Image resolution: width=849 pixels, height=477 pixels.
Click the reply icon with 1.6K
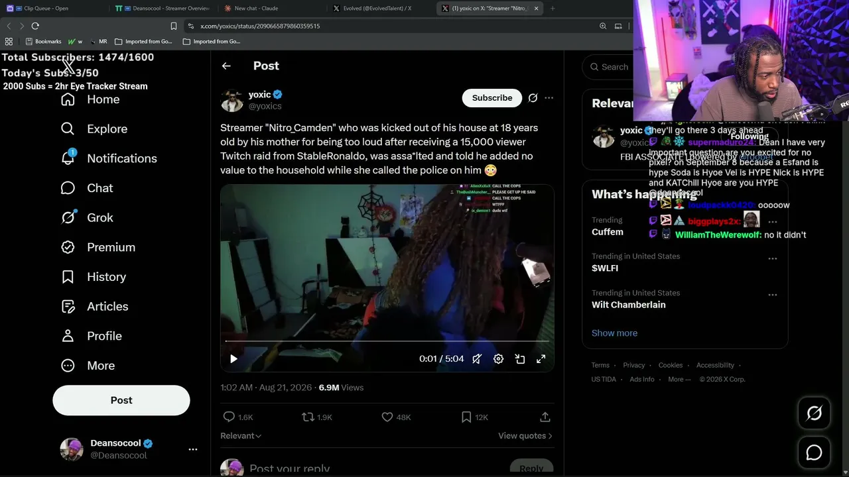tap(238, 417)
